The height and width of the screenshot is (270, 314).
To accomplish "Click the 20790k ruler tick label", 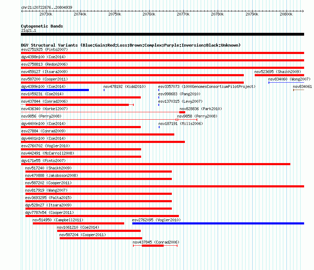I will pyautogui.click(x=252, y=14).
